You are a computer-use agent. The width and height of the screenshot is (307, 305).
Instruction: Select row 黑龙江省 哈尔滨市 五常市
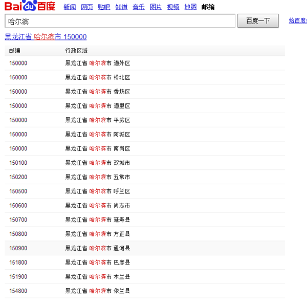[145, 177]
